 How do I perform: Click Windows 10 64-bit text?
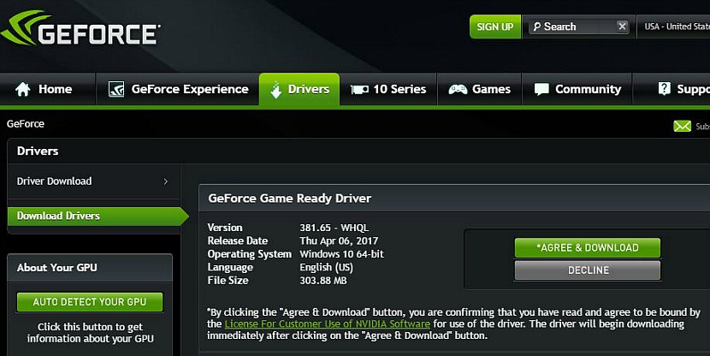tap(342, 254)
